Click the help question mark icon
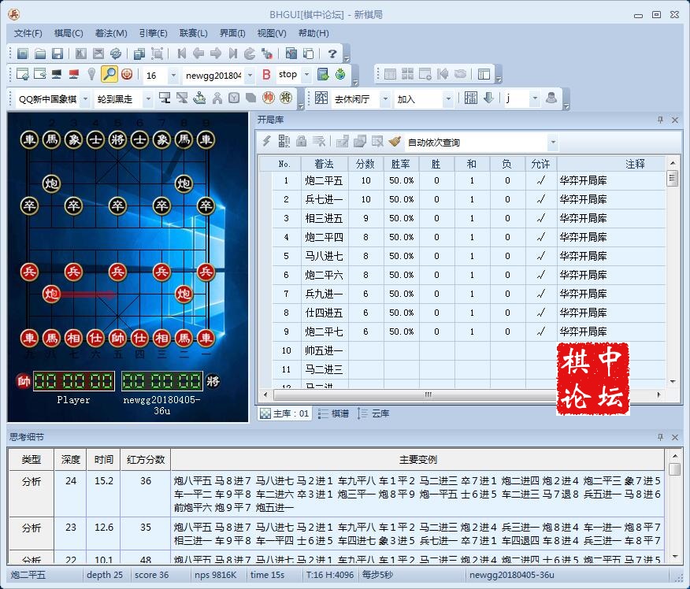690x589 pixels. click(332, 54)
